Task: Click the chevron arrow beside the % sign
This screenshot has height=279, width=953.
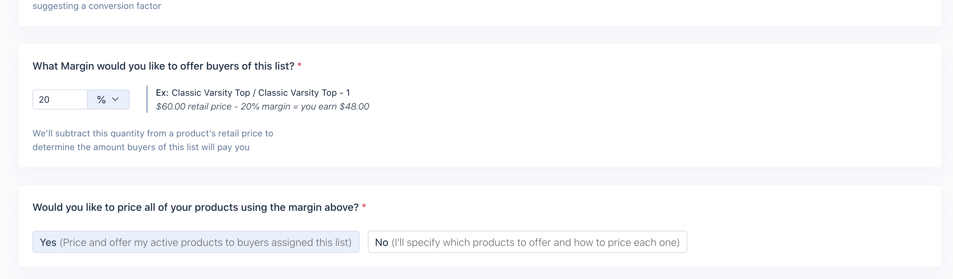Action: point(116,100)
